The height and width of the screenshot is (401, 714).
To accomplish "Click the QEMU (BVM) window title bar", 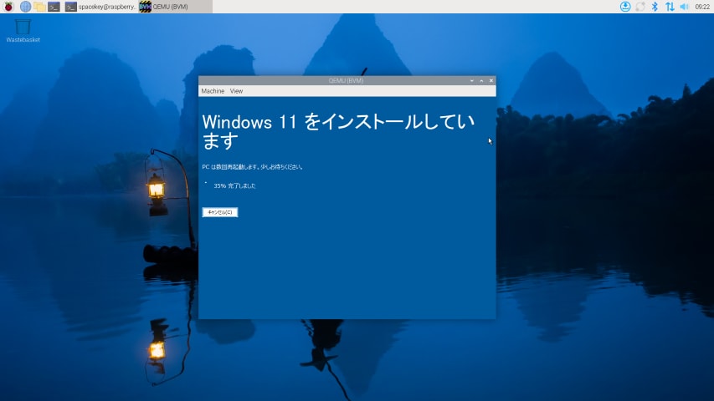I will click(346, 80).
